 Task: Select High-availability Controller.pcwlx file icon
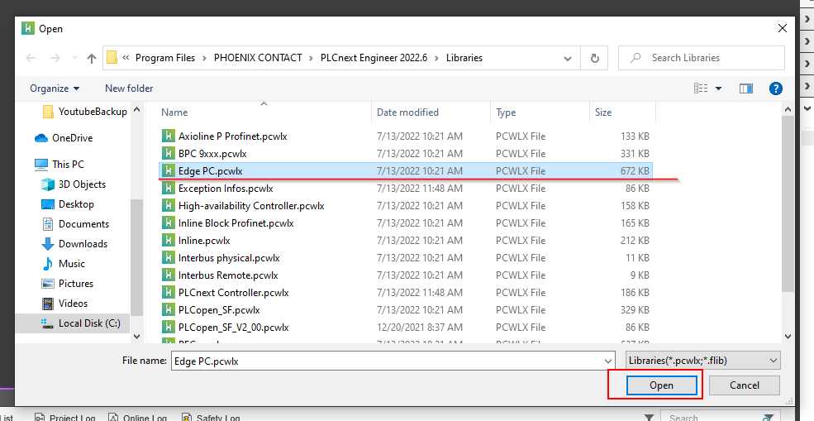(168, 206)
